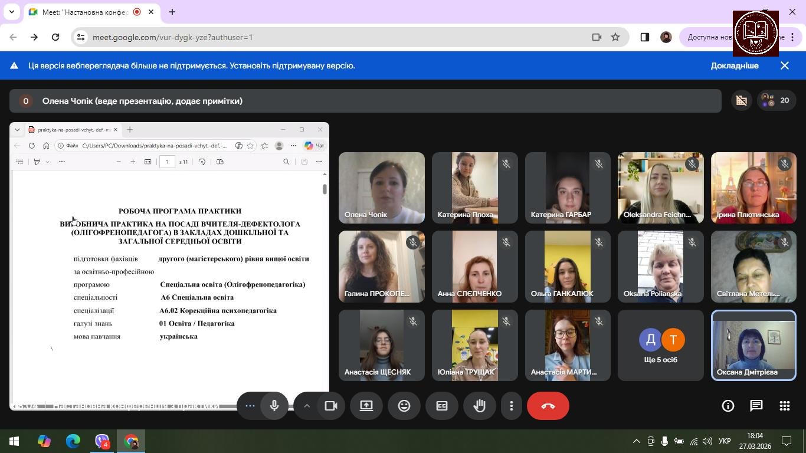806x453 pixels.
Task: Click the raise hand icon
Action: point(479,406)
